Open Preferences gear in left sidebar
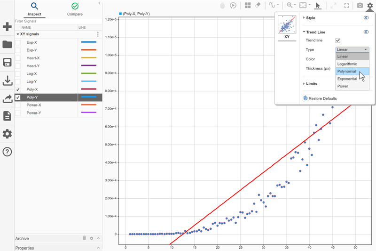 7,134
